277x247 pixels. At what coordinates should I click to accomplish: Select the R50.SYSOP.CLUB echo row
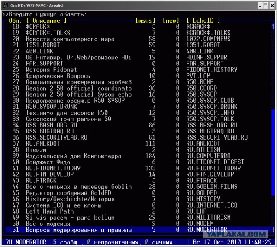[138, 101]
